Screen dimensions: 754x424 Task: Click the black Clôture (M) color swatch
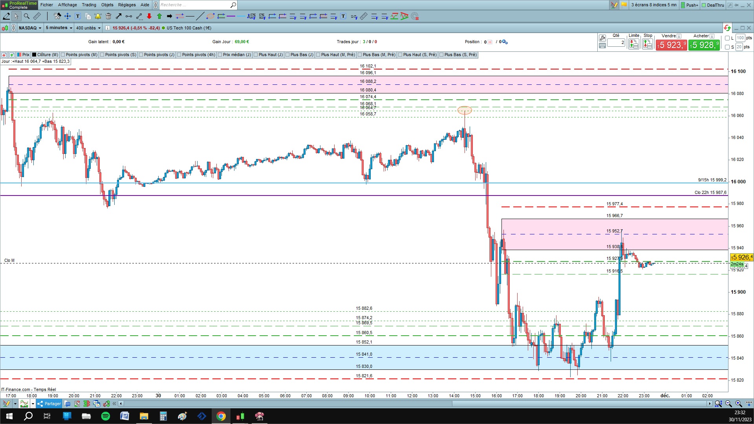point(34,55)
